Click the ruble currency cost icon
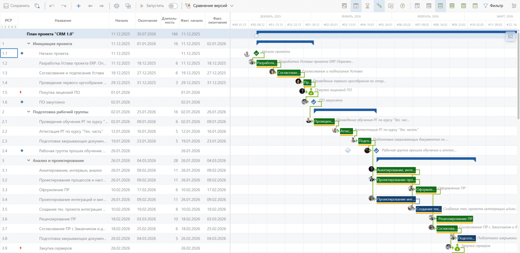This screenshot has height=253, width=520. [403, 6]
